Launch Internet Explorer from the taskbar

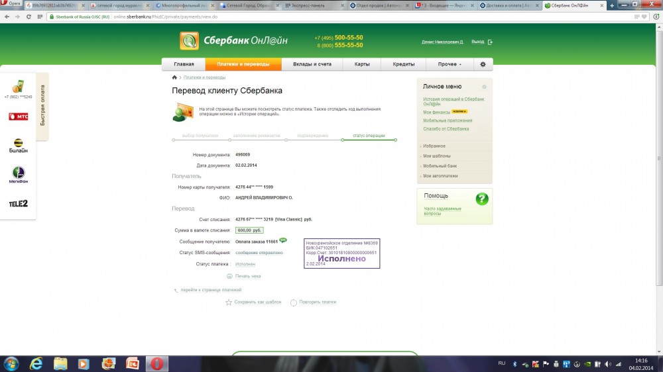[36, 363]
